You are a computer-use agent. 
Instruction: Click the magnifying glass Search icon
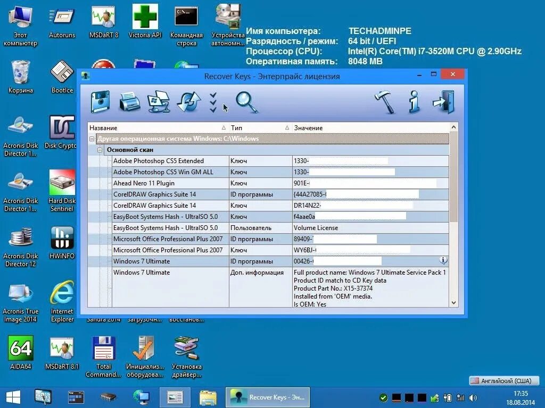click(x=247, y=102)
